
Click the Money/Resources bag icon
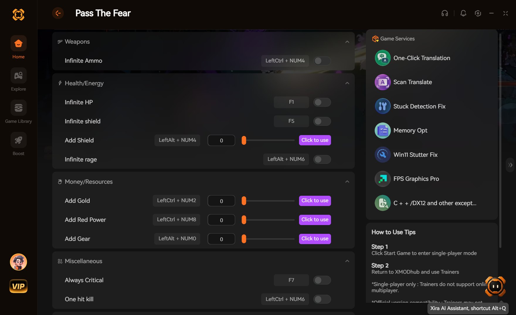coord(60,182)
